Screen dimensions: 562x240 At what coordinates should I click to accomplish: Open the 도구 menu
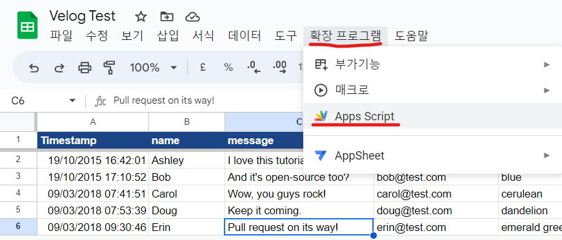coord(286,36)
